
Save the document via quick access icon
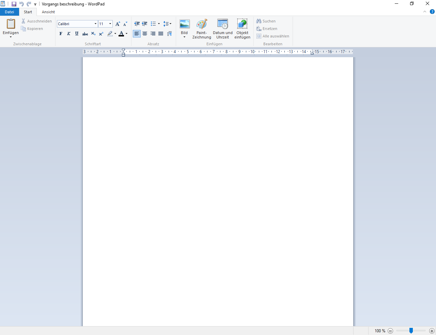pyautogui.click(x=14, y=4)
